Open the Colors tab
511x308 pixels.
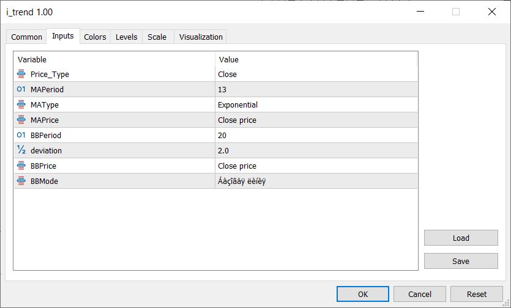[x=95, y=37]
